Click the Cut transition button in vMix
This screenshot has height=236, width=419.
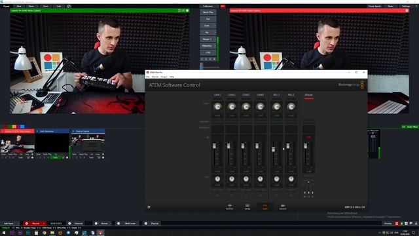click(x=208, y=19)
